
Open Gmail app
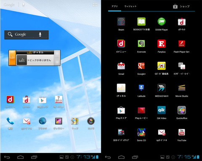(x=121, y=66)
